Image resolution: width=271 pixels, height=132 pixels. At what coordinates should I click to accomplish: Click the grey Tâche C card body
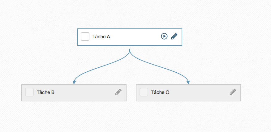click(x=197, y=93)
